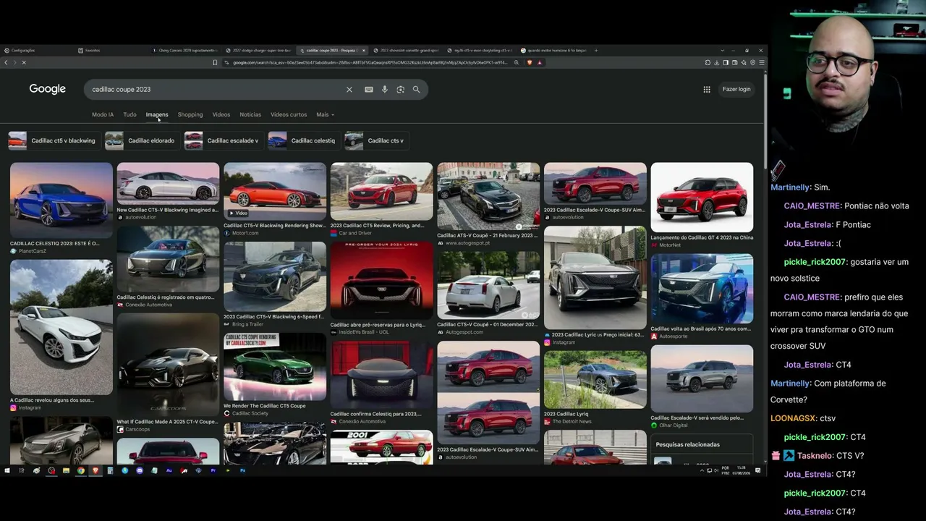Open the Cadillac volta ao Brasil image
Image resolution: width=926 pixels, height=521 pixels.
coord(702,289)
